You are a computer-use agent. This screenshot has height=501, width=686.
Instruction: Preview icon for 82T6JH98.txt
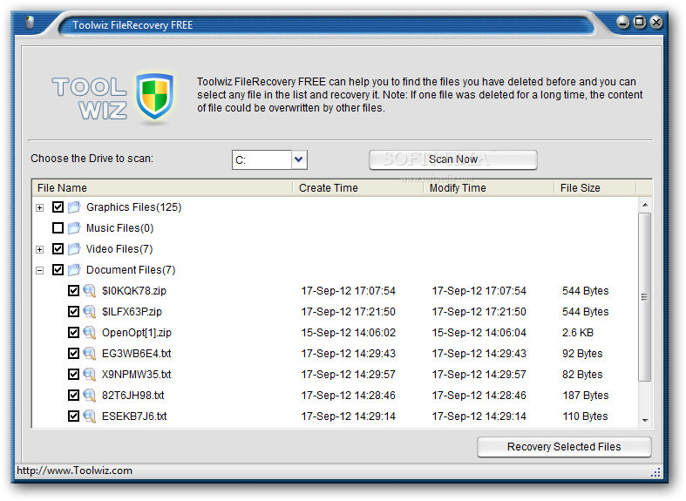coord(90,396)
